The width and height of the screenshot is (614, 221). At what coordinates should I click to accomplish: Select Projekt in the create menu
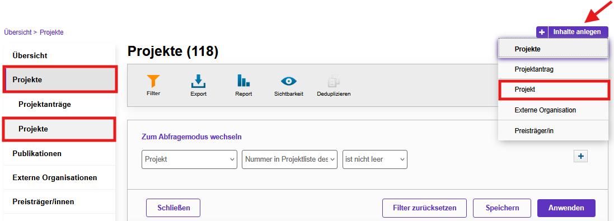tap(554, 90)
